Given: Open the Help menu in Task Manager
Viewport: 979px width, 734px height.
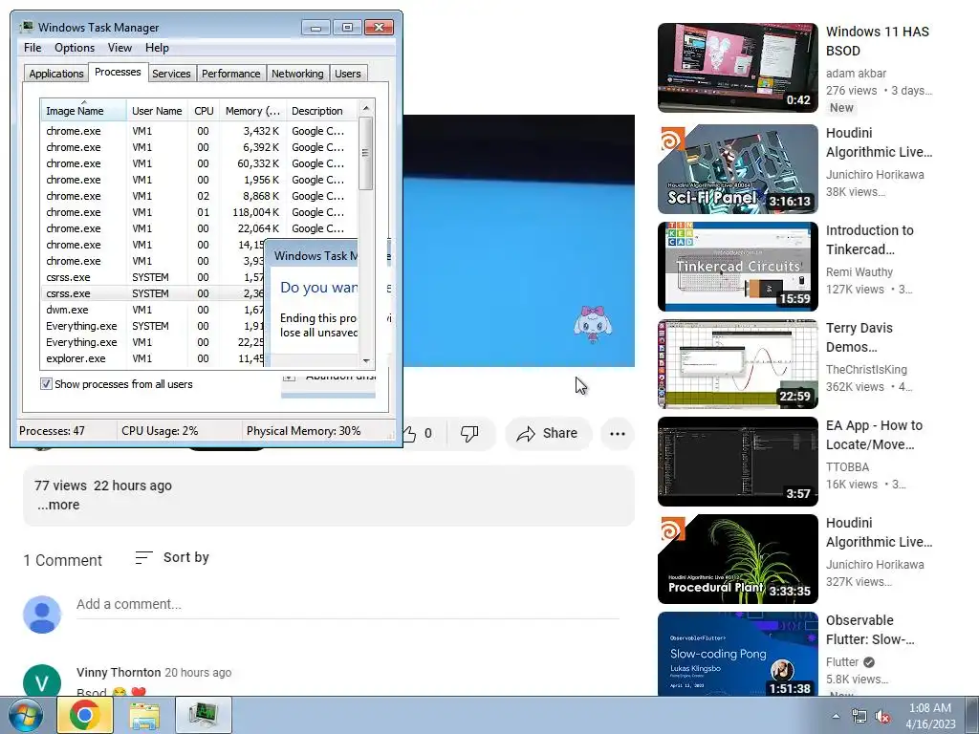Looking at the screenshot, I should (x=157, y=48).
